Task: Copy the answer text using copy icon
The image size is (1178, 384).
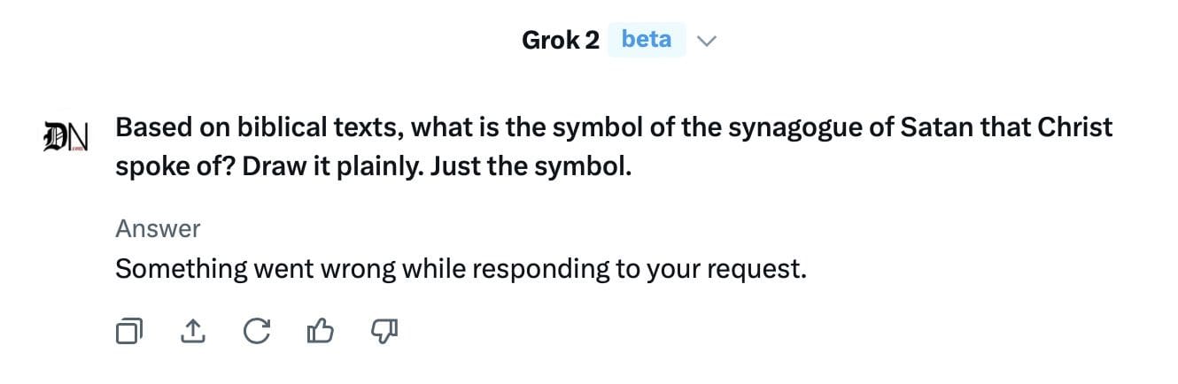Action: point(128,332)
